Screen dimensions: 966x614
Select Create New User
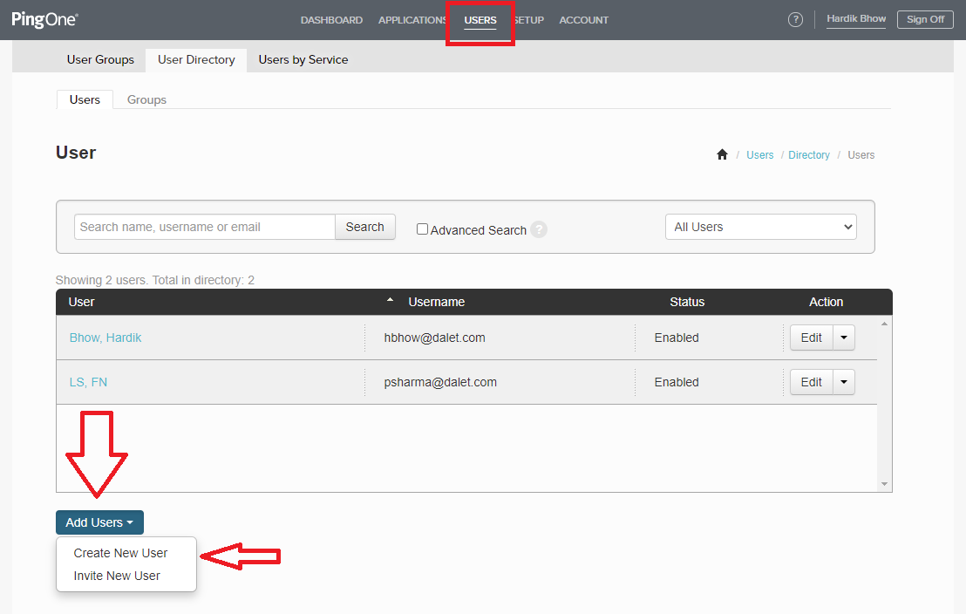[121, 553]
